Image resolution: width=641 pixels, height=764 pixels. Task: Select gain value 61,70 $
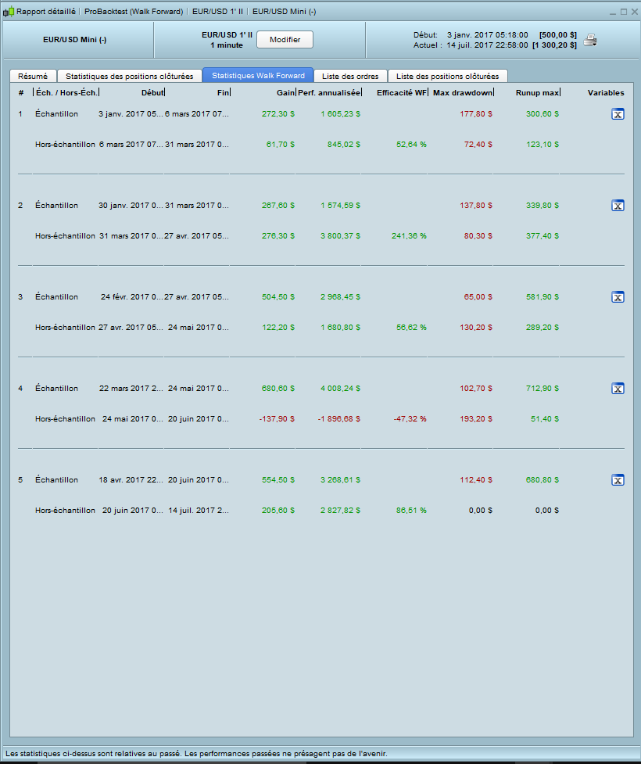tap(281, 144)
